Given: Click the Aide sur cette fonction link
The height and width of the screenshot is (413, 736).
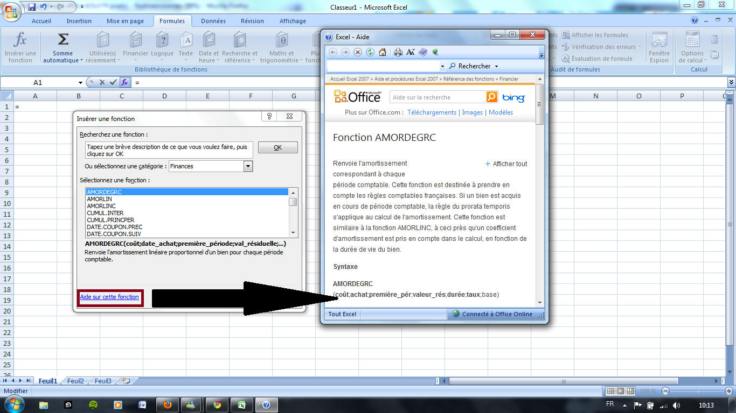Looking at the screenshot, I should (x=109, y=297).
